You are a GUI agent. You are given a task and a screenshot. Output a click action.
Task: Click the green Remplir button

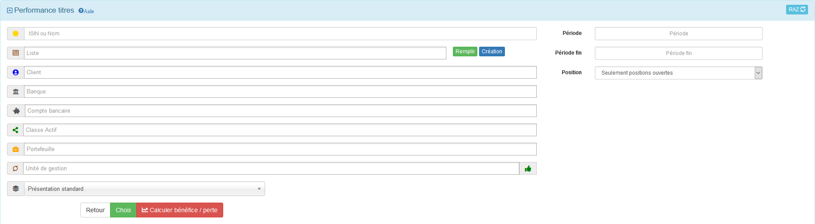[x=465, y=52]
